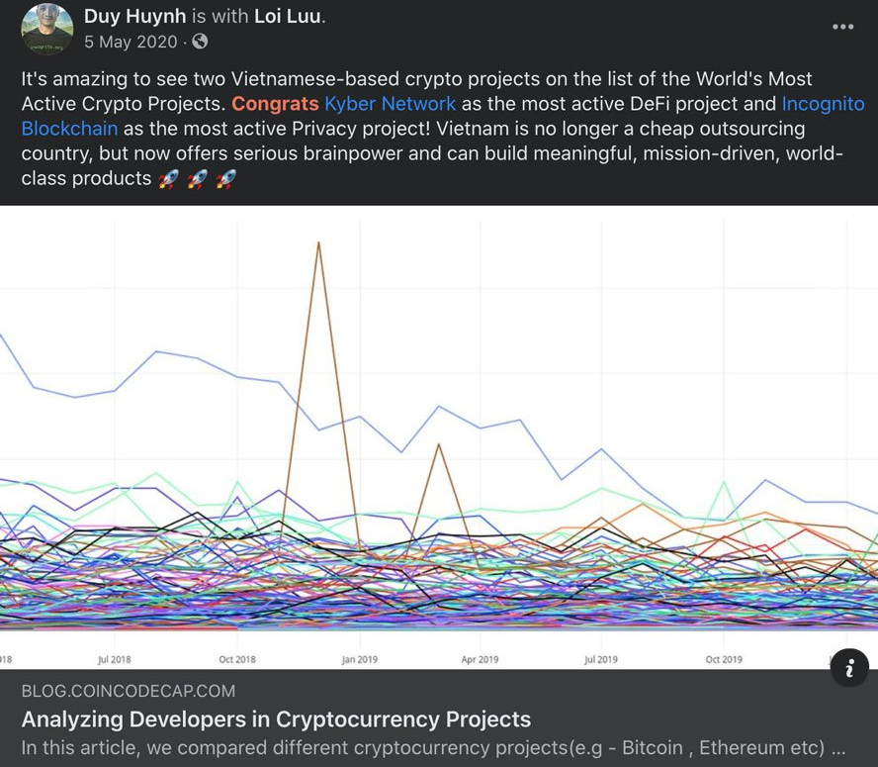Screen dimensions: 878x767
Task: Click the BLOG.COINCODECAP.COM source label
Action: [129, 691]
